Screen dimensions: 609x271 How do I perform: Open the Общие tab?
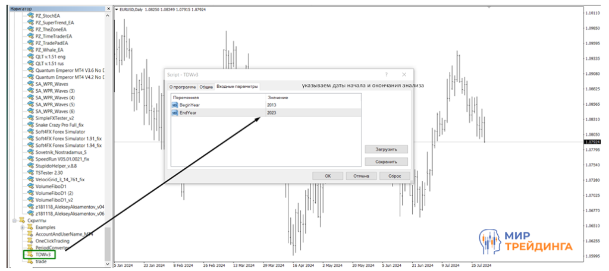coord(206,87)
